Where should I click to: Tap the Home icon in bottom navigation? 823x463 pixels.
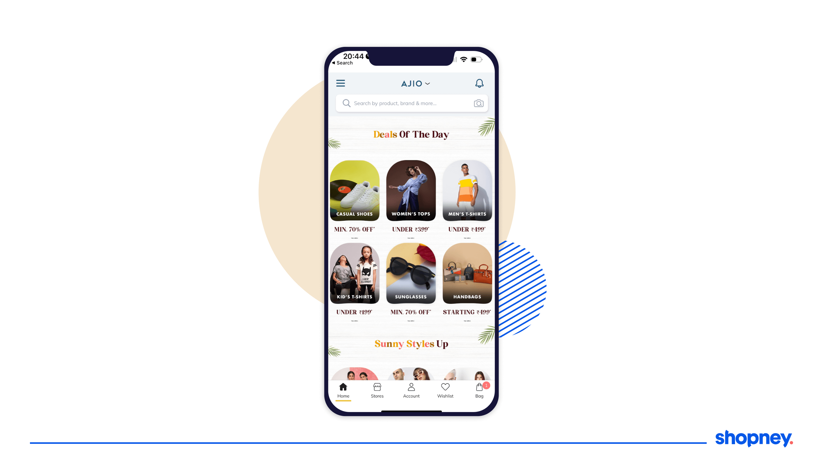[x=343, y=390]
